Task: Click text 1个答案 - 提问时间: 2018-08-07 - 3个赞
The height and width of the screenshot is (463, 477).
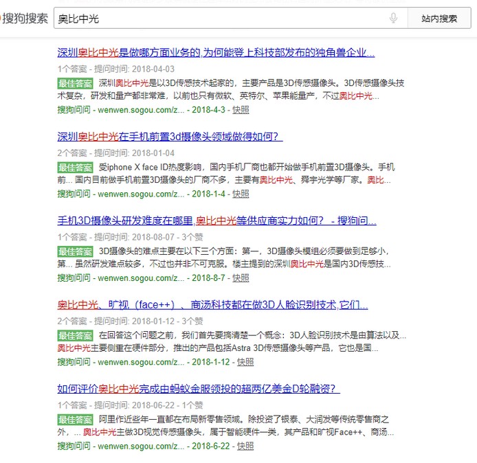Action: (130, 237)
